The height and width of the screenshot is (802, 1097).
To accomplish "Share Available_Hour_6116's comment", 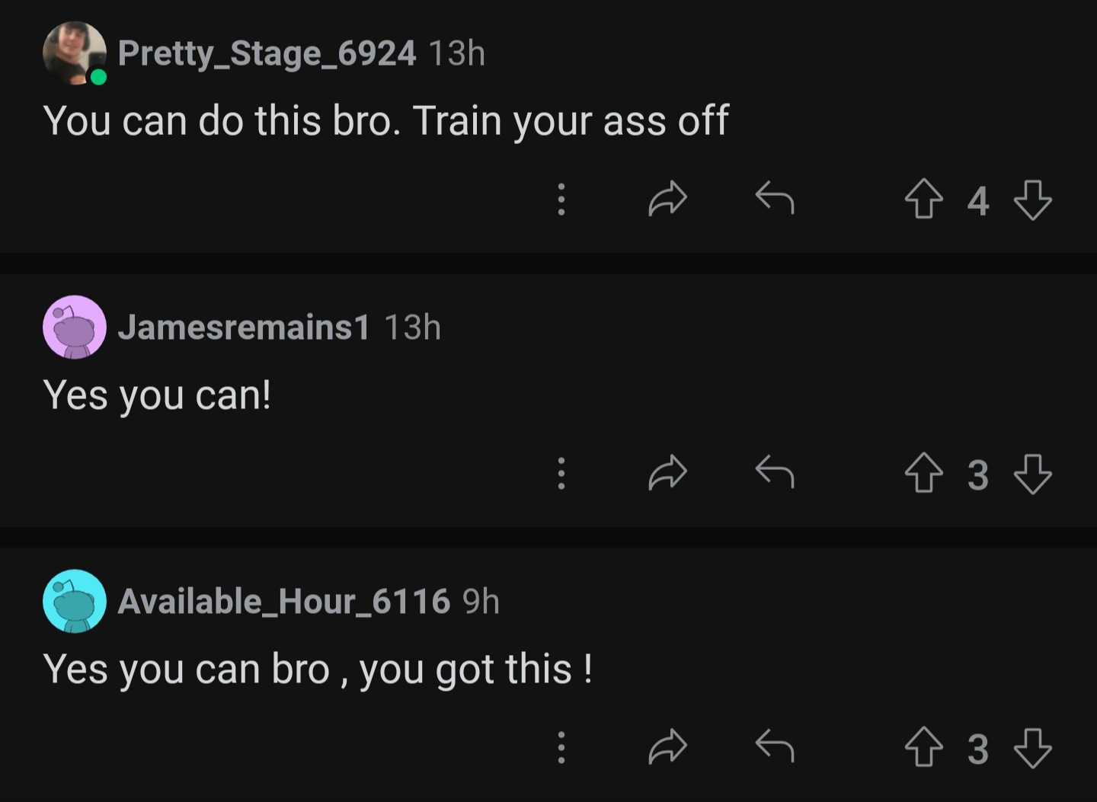I will pyautogui.click(x=667, y=746).
